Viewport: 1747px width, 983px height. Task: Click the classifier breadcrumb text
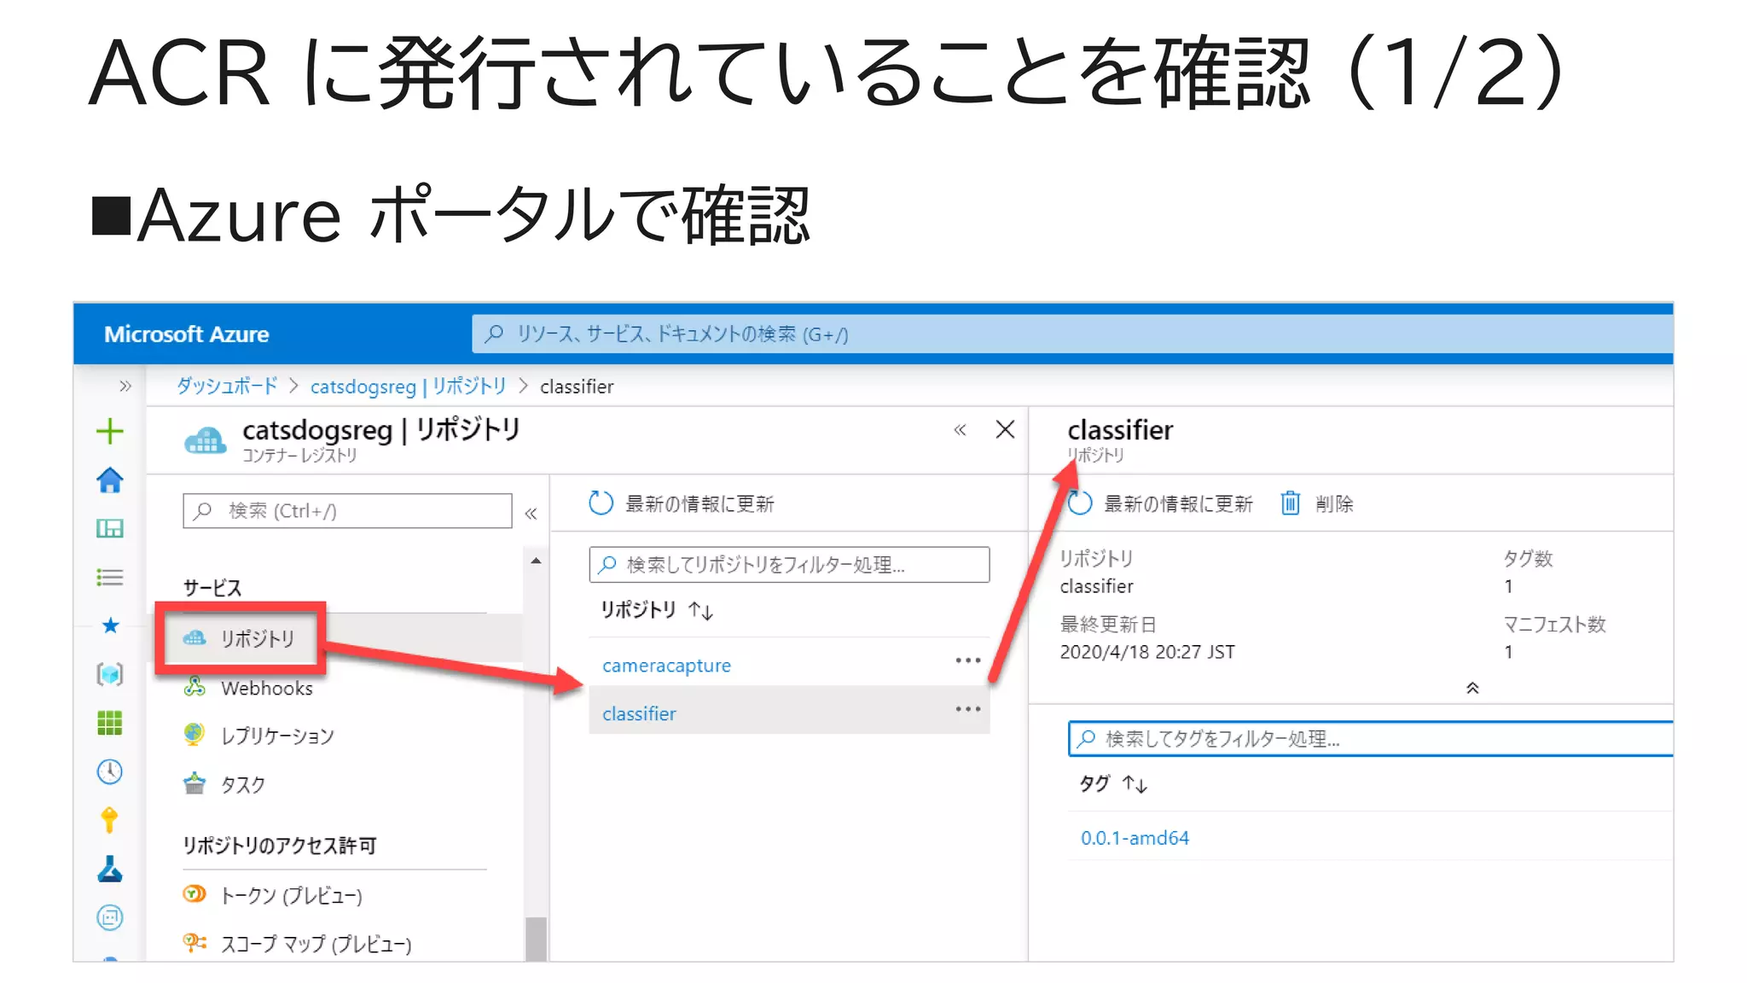577,387
